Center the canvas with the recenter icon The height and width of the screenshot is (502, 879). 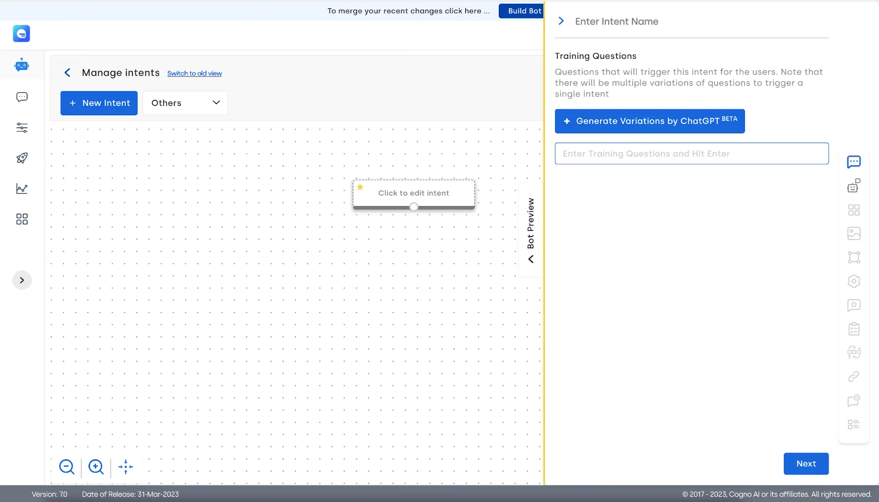pos(126,467)
